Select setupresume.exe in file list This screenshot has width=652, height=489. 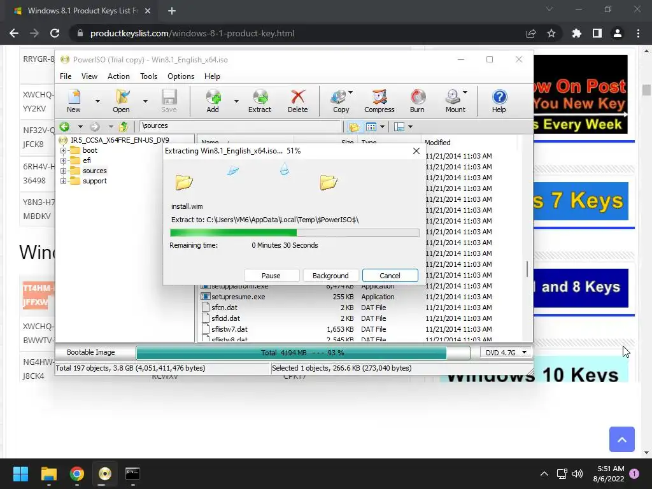(238, 297)
